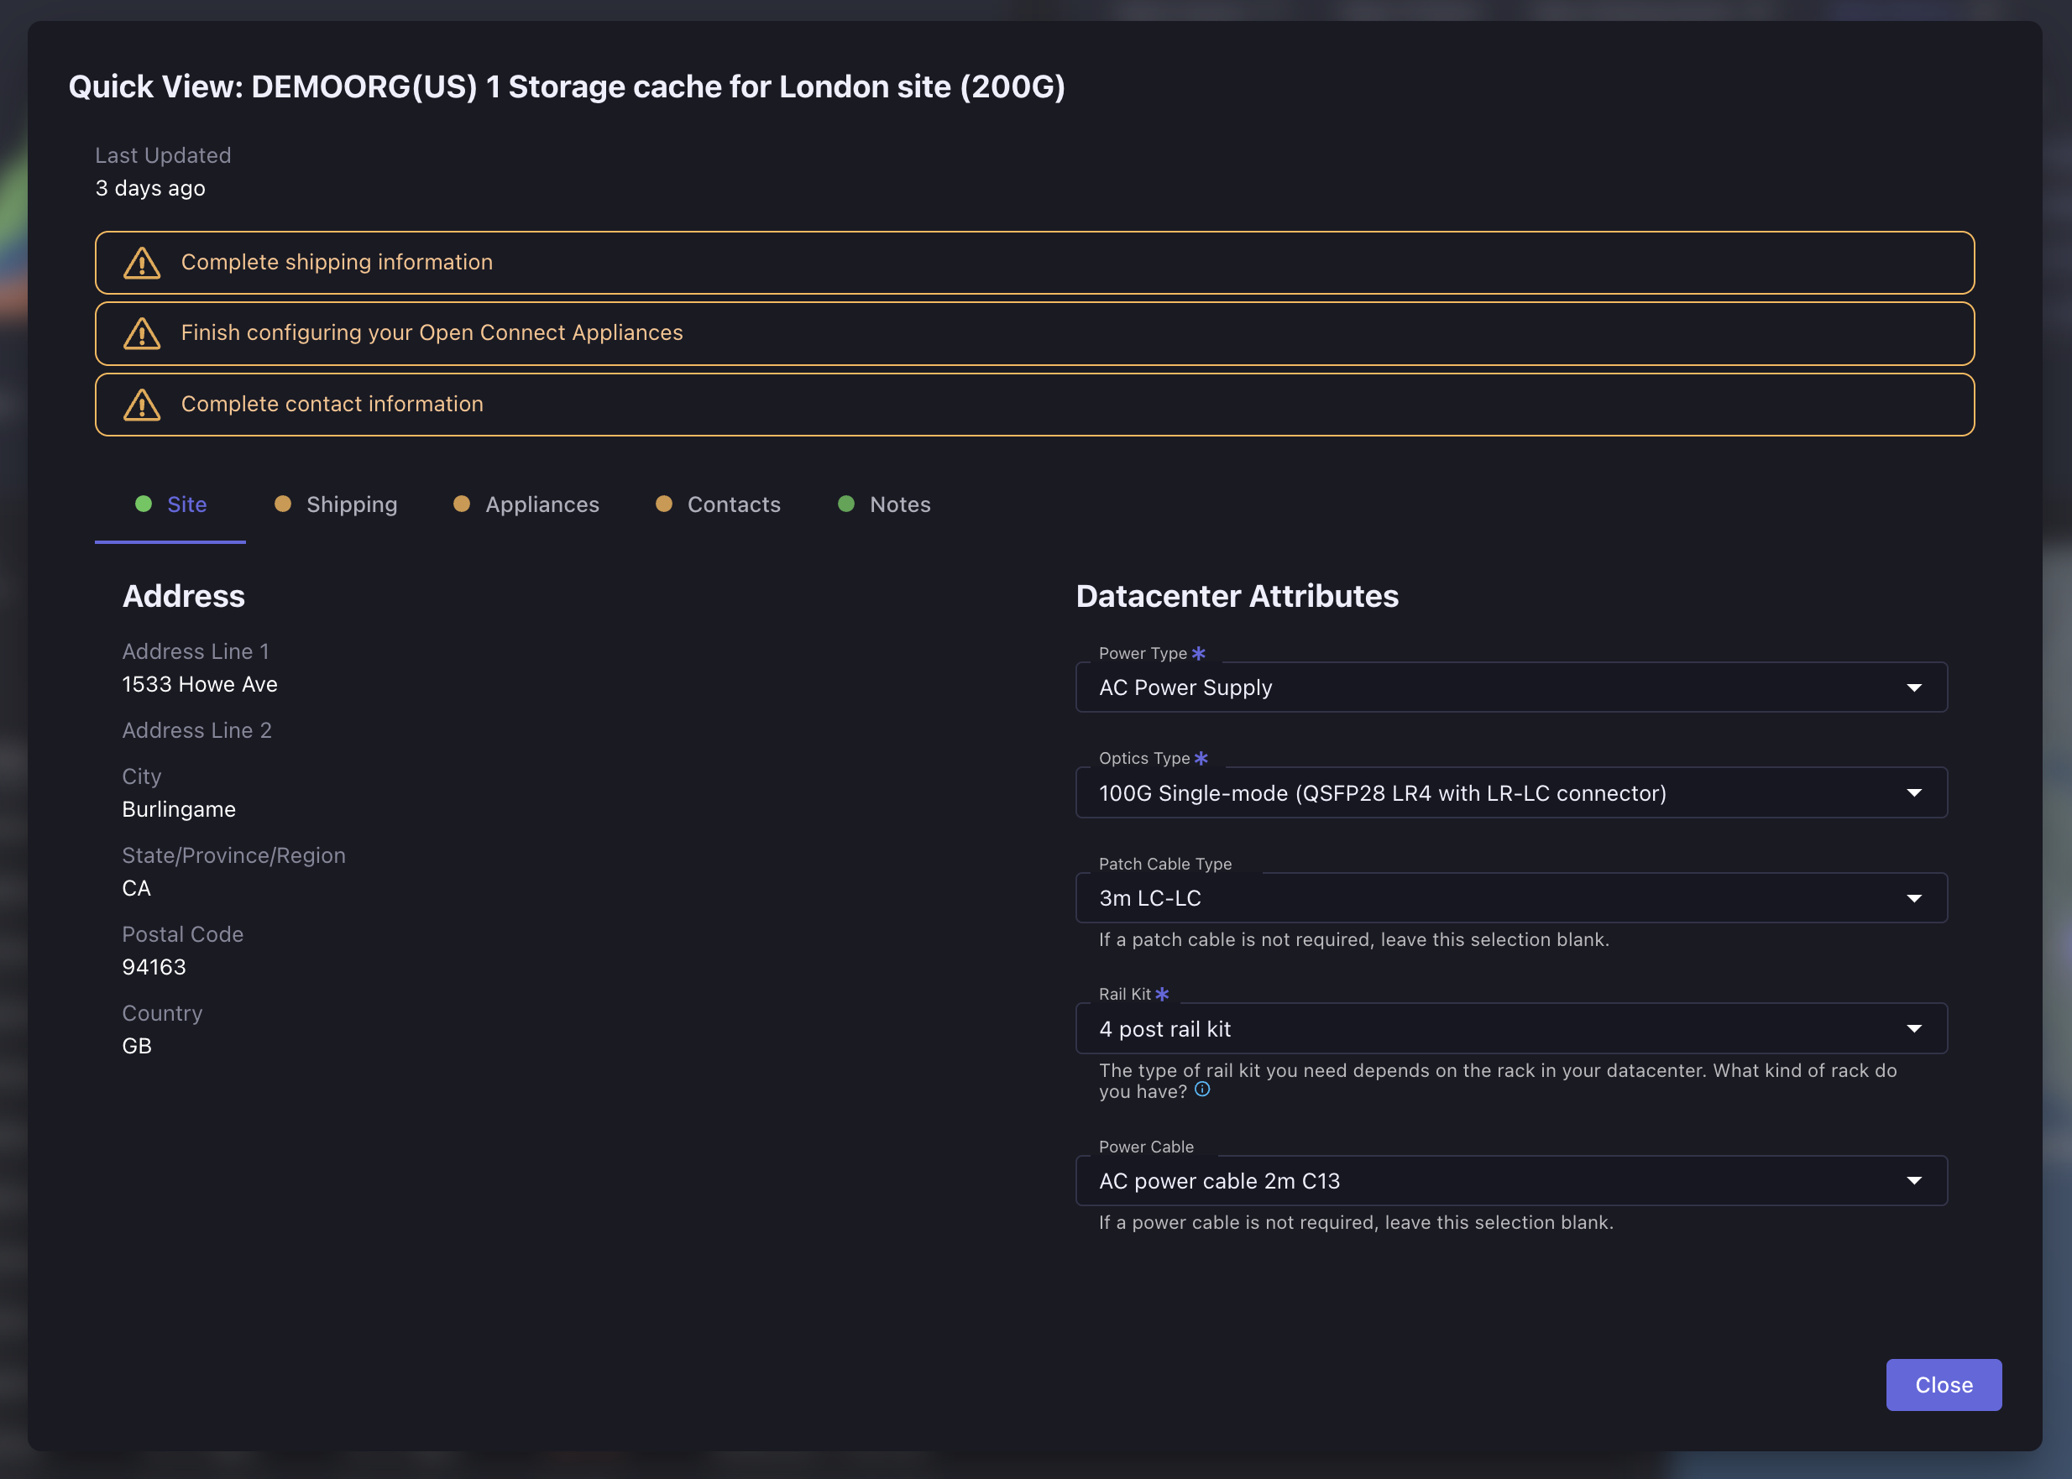
Task: Click the amber status dot on Shipping tab
Action: 282,504
